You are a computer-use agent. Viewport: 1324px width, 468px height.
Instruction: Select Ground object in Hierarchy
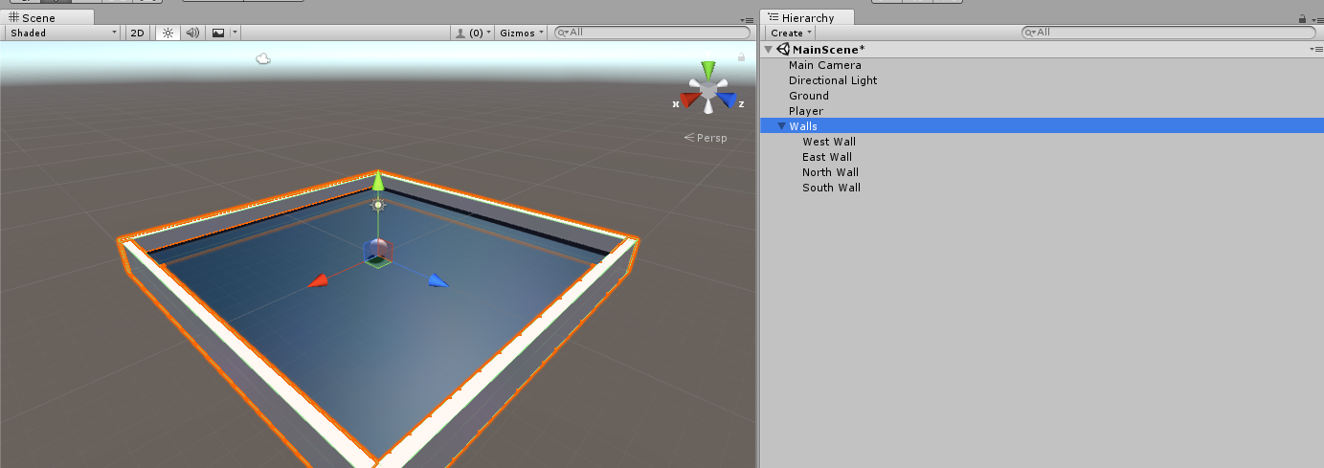[x=808, y=96]
